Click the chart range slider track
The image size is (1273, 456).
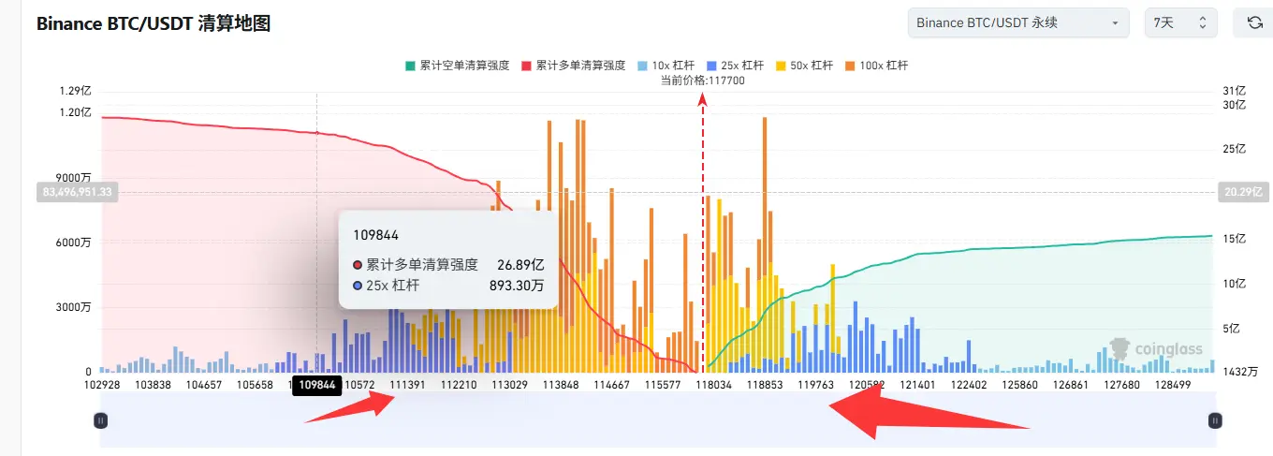pos(657,420)
